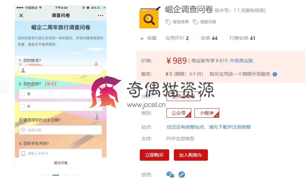Image resolution: width=306 pixels, height=185 pixels.
Task: Click the mini program icon beside 适用
Action: point(182,174)
